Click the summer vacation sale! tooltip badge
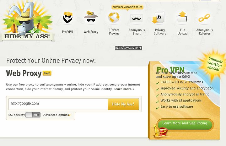The width and height of the screenshot is (226, 146). (x=127, y=7)
